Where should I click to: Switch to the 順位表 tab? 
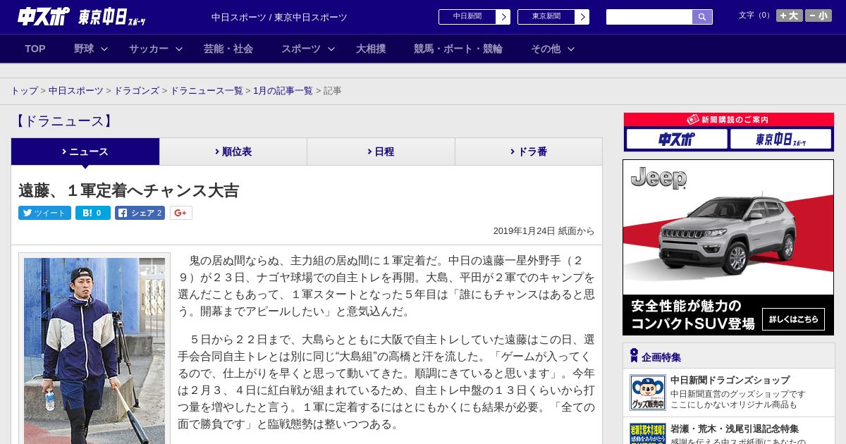tap(233, 152)
